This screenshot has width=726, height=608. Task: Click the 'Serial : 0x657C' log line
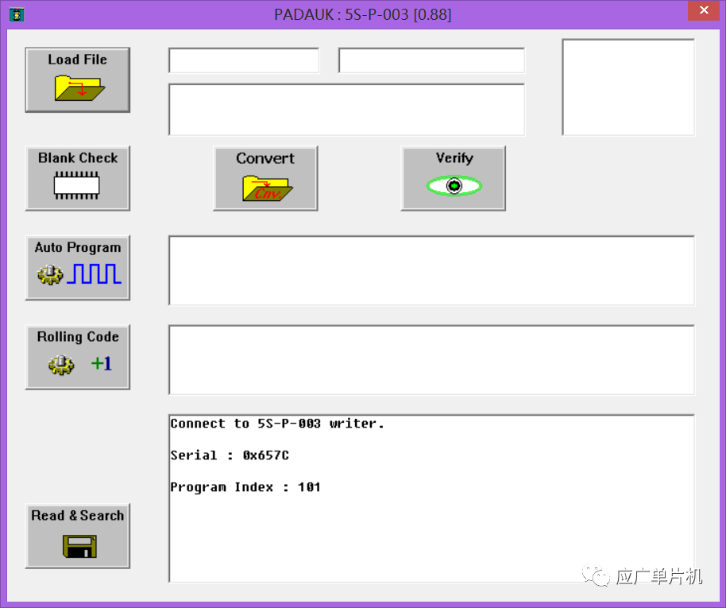pyautogui.click(x=230, y=455)
